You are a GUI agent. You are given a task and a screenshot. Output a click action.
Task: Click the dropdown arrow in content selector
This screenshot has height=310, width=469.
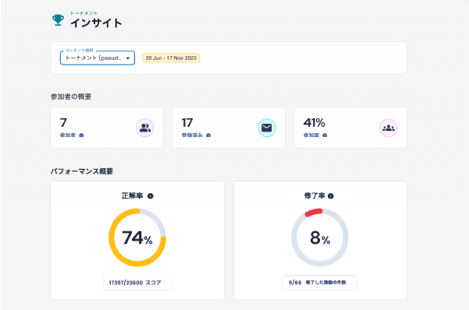(x=128, y=58)
